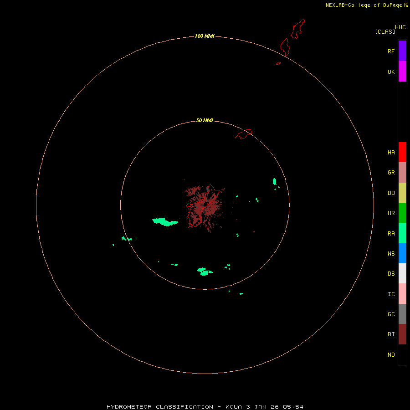
Task: Select the BD yellow legend block
Action: [402, 193]
